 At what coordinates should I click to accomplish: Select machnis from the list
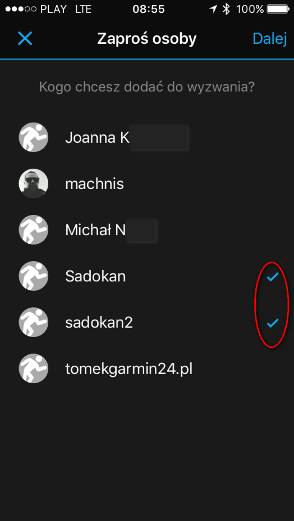[147, 183]
